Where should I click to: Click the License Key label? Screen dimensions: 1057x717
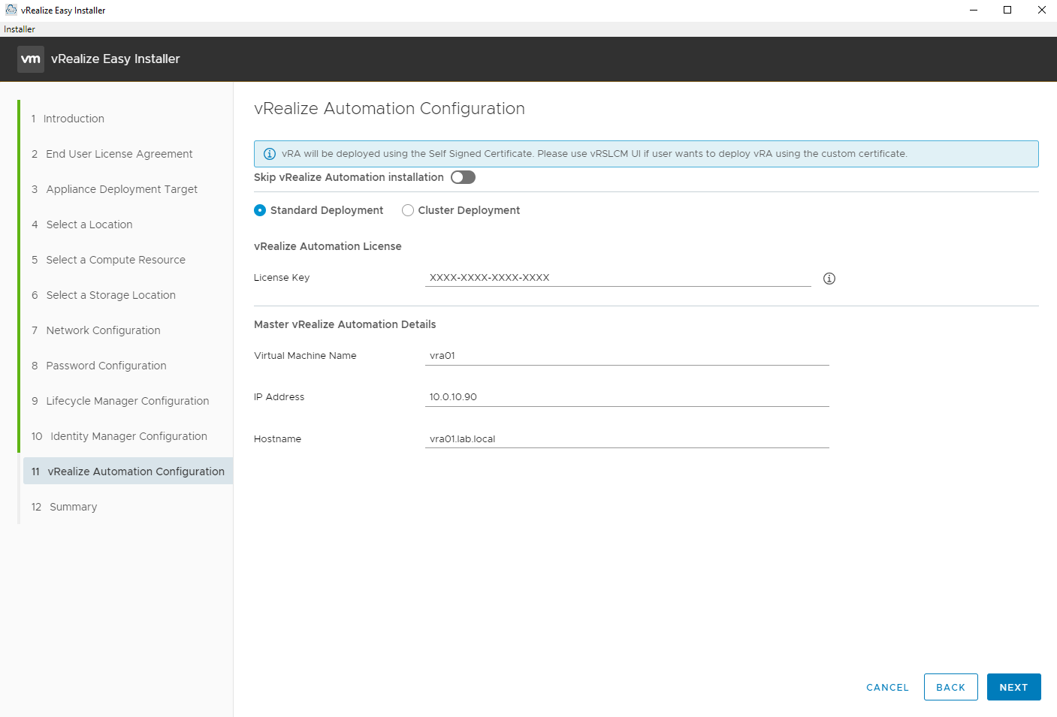282,278
